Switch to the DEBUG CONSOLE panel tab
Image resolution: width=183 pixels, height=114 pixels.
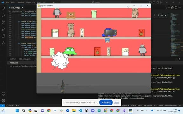point(25,59)
